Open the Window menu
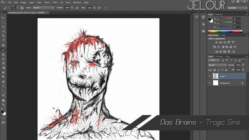The image size is (249, 140). (x=77, y=3)
